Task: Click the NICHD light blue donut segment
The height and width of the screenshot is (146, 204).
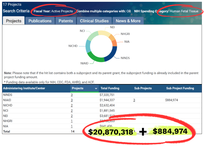Action: pos(88,46)
